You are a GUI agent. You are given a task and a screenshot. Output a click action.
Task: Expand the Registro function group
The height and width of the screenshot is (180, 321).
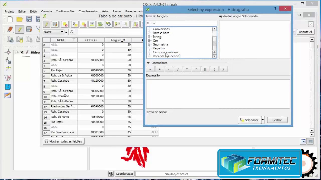[149, 48]
